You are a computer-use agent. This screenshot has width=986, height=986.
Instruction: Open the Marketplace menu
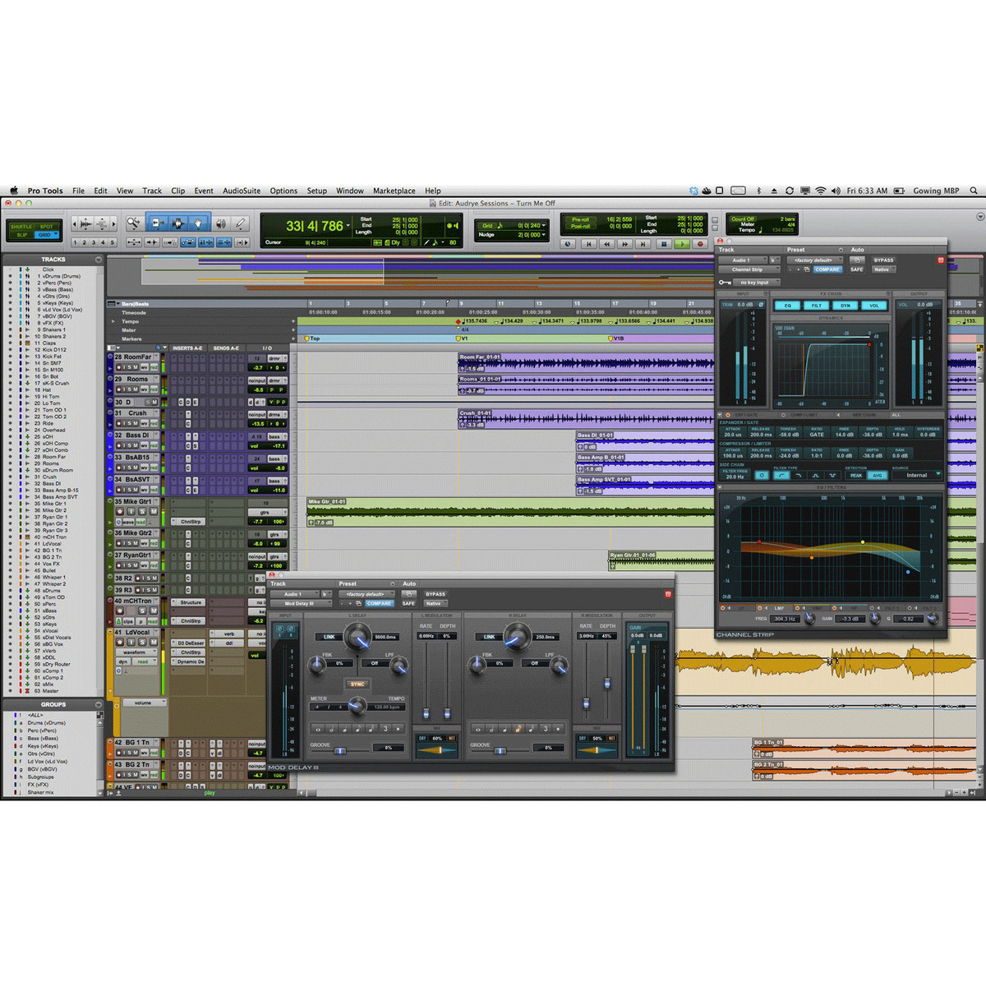394,191
